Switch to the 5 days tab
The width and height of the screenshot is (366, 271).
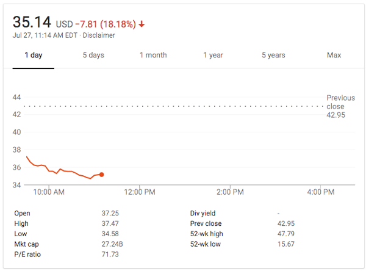93,56
